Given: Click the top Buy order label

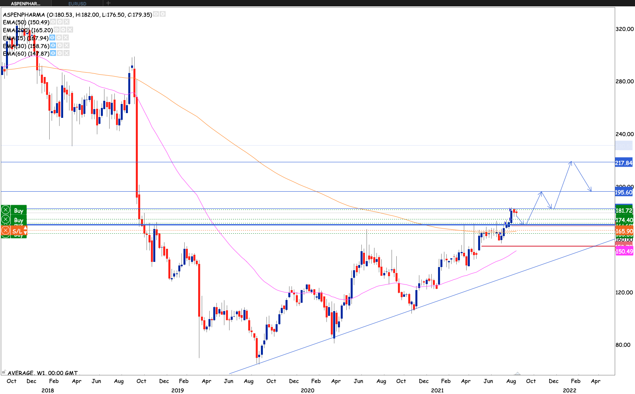Looking at the screenshot, I should [19, 211].
